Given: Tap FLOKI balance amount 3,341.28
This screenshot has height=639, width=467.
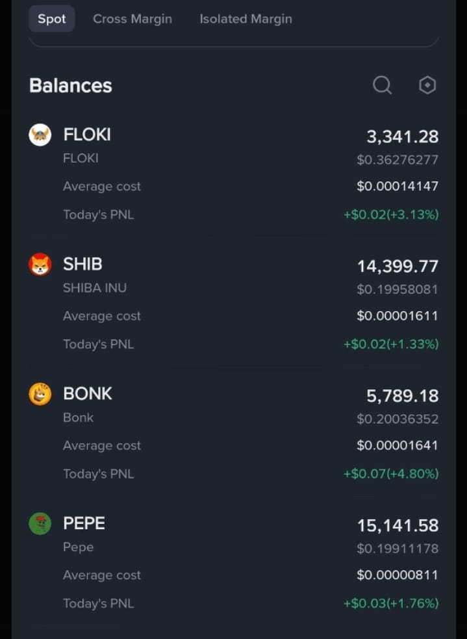Looking at the screenshot, I should 402,137.
